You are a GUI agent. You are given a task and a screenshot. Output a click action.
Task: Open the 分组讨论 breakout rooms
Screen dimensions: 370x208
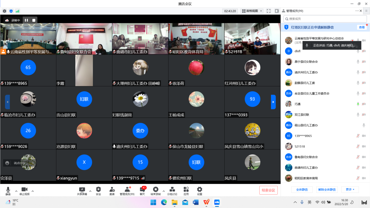172,191
